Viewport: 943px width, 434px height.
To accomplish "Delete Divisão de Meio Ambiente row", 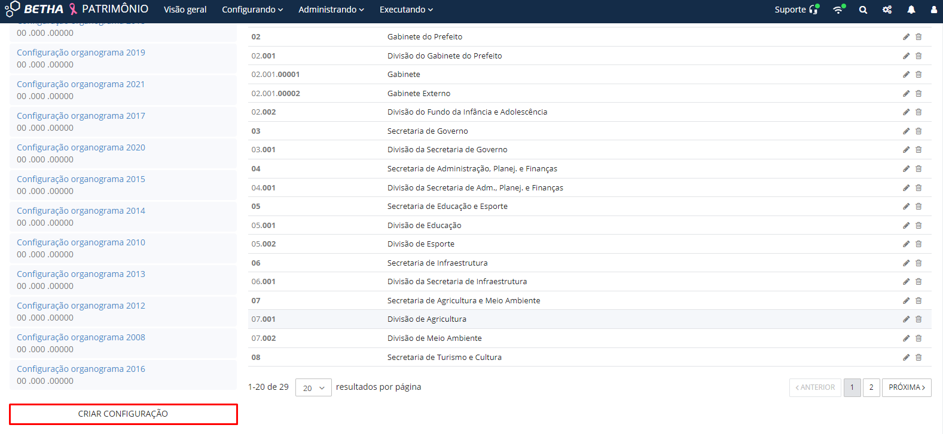I will pos(918,338).
